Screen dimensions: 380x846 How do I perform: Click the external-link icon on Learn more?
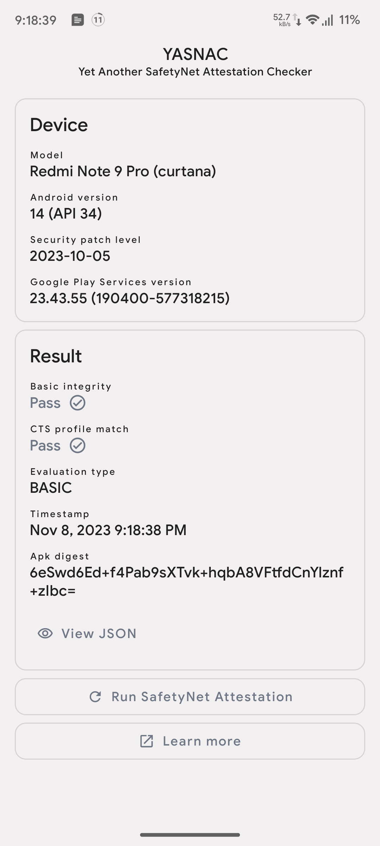coord(146,741)
